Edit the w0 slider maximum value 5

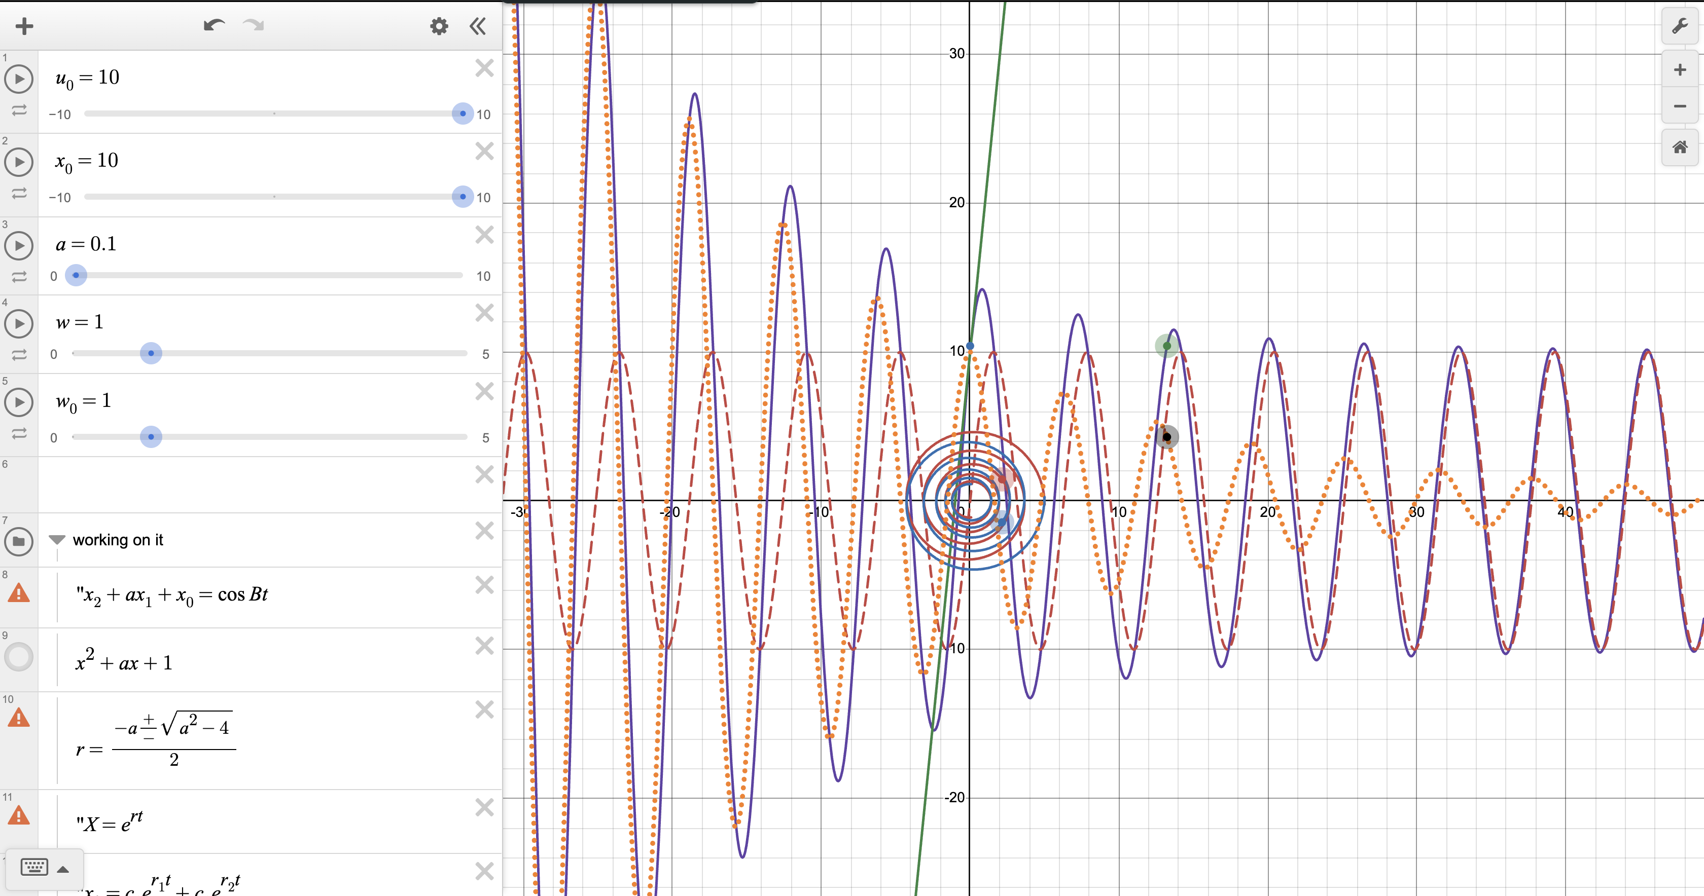click(485, 438)
